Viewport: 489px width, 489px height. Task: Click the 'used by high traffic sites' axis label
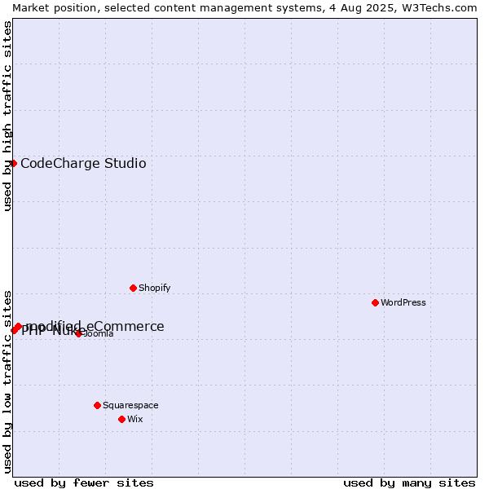(7, 116)
